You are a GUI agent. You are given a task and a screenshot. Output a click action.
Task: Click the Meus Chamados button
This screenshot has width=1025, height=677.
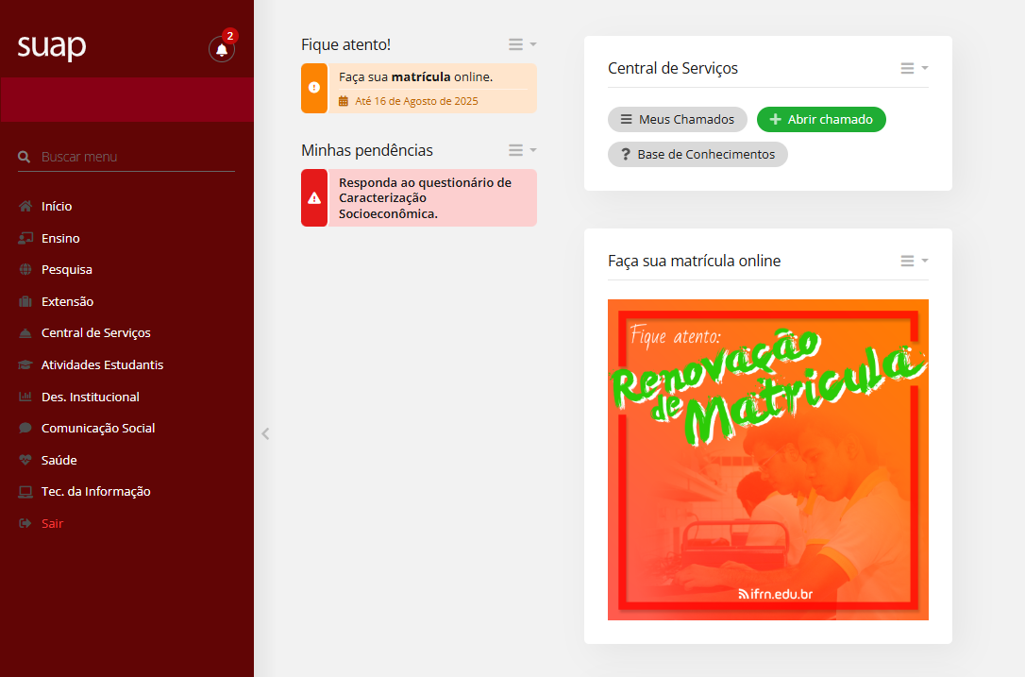[678, 120]
